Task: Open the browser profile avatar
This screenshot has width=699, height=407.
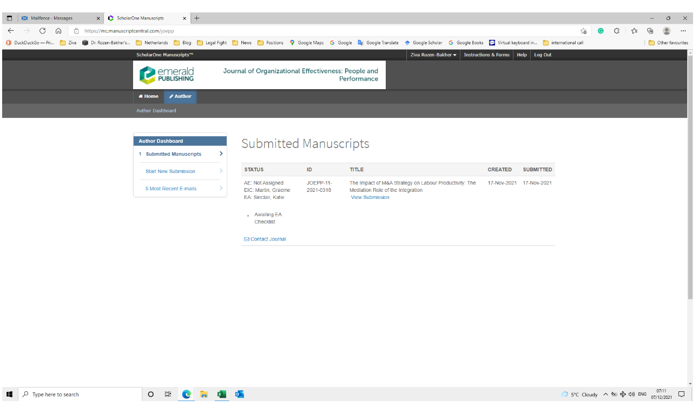Action: 667,31
